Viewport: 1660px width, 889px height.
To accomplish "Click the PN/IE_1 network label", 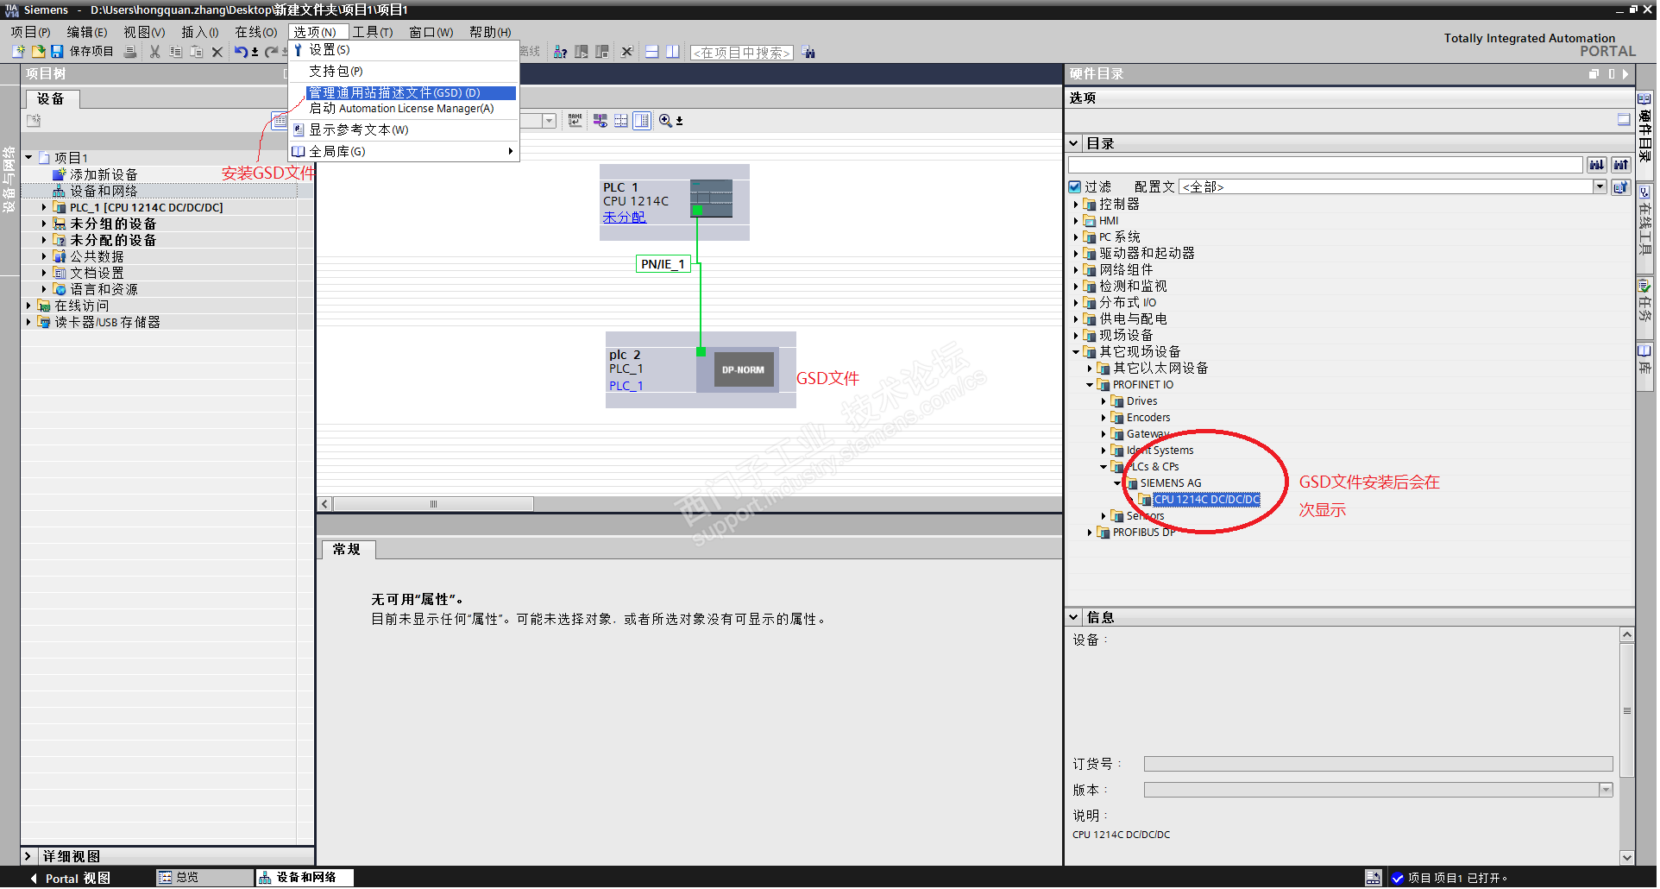I will (x=663, y=264).
